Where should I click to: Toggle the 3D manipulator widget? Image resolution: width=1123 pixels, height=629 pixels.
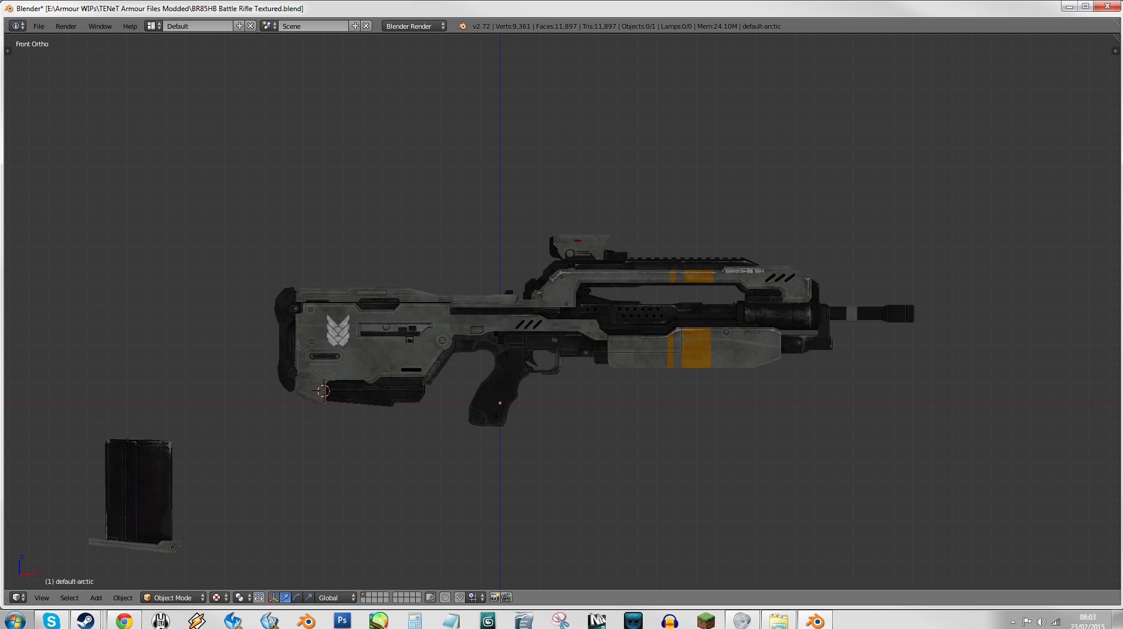point(273,597)
